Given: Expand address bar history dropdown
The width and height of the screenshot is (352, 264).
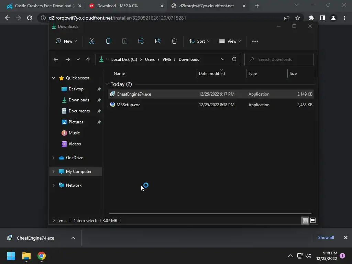Looking at the screenshot, I should click(222, 59).
